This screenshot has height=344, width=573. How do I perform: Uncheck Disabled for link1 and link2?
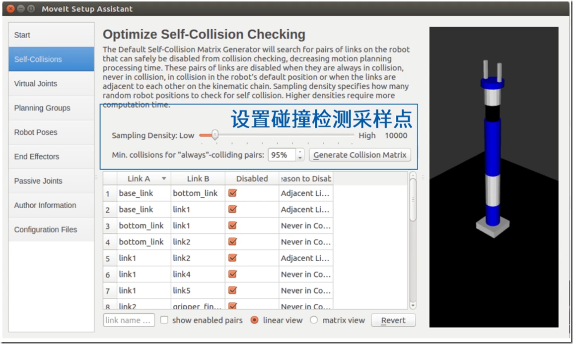coord(232,258)
